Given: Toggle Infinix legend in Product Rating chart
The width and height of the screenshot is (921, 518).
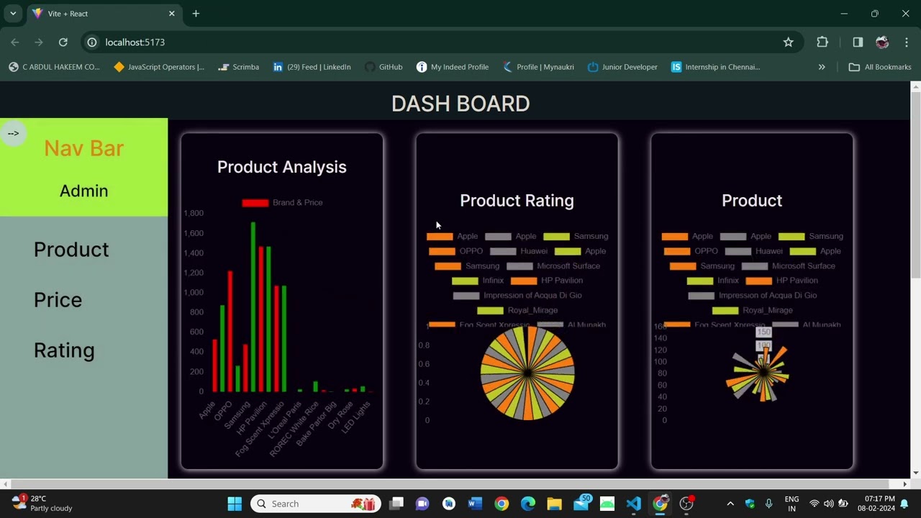Looking at the screenshot, I should point(478,281).
